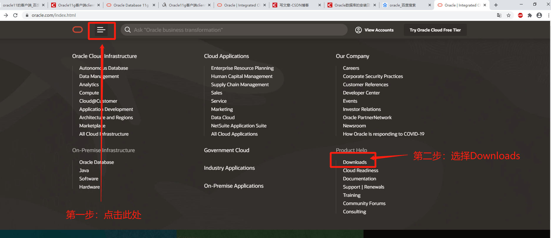Open Analytics link

click(x=89, y=84)
